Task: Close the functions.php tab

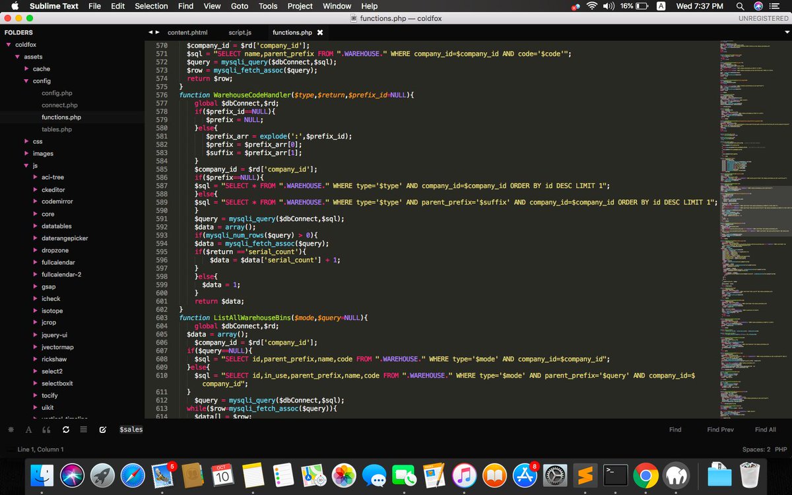Action: click(x=320, y=32)
